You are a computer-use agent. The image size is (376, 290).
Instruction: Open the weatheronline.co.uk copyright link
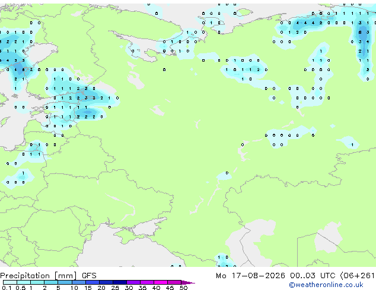(x=326, y=285)
